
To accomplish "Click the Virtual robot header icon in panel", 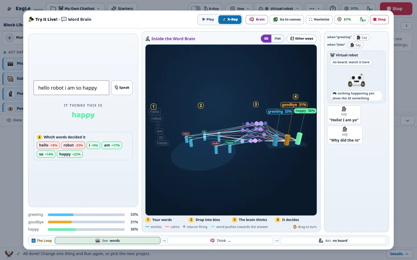I will pos(332,55).
